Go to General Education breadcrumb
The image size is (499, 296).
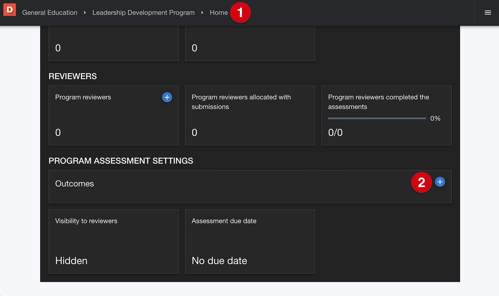50,13
